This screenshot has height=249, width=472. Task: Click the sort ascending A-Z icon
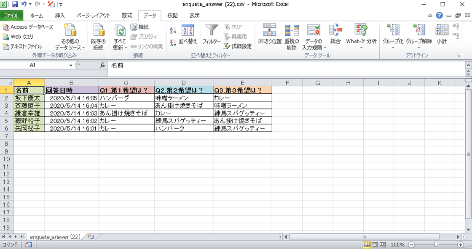[x=173, y=31]
